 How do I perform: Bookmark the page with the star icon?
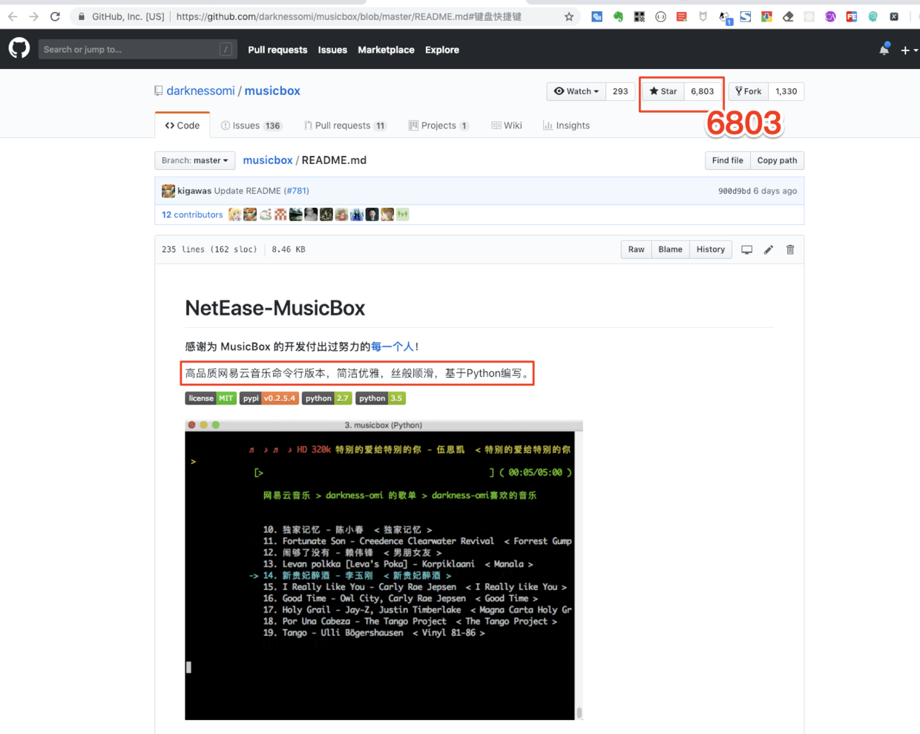[569, 16]
